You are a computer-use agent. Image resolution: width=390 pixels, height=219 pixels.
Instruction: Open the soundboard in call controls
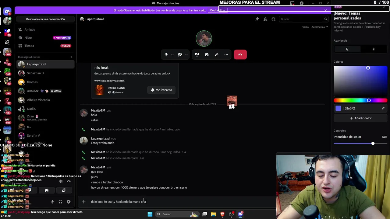click(217, 54)
